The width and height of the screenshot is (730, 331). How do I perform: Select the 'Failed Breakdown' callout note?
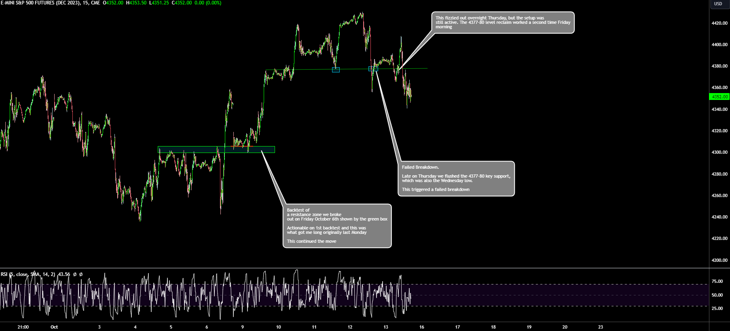coord(456,179)
